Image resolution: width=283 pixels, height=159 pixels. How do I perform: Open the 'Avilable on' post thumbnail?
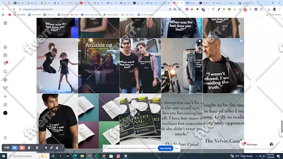99,66
